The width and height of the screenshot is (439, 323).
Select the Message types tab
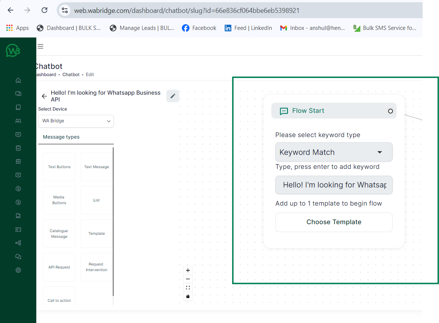tap(61, 137)
